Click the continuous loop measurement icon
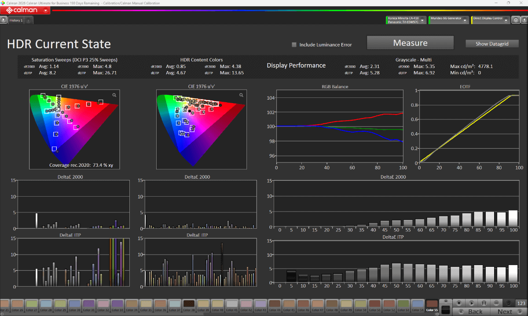Screen dimensions: 528x316 click(496, 303)
